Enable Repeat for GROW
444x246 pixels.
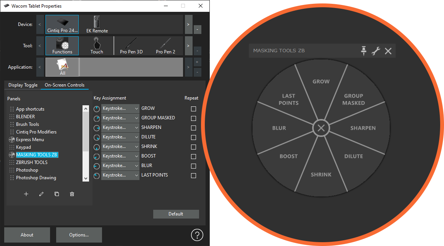tap(193, 109)
